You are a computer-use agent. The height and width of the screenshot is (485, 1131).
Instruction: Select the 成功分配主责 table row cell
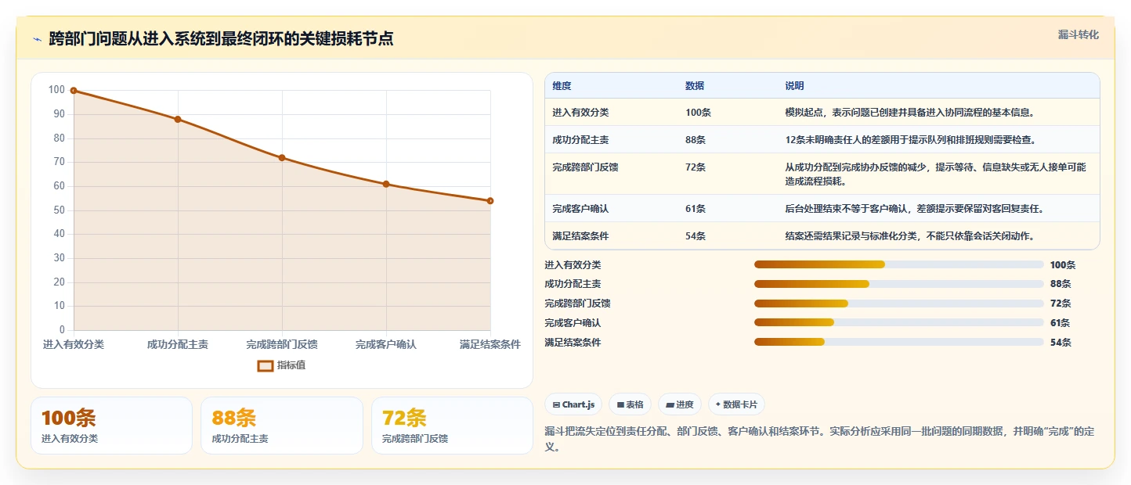[580, 140]
